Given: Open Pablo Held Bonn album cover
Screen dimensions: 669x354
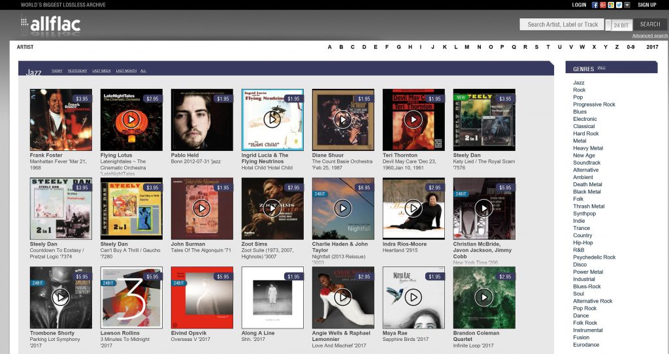Looking at the screenshot, I should pos(202,120).
